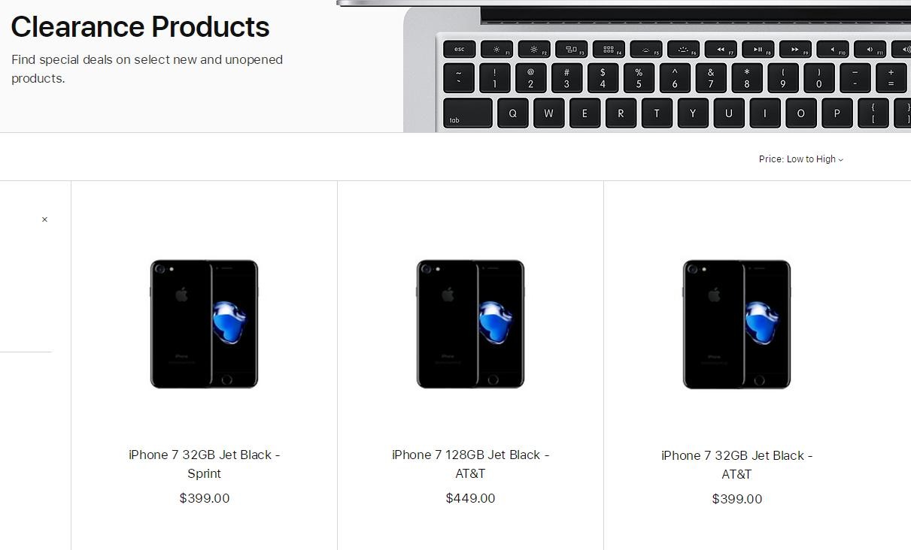Click the Clearance Products heading
This screenshot has width=911, height=550.
(x=140, y=27)
